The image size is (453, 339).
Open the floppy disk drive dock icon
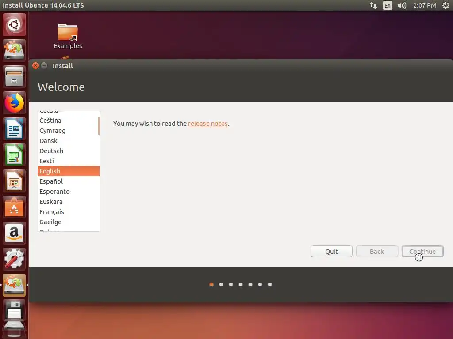click(14, 311)
